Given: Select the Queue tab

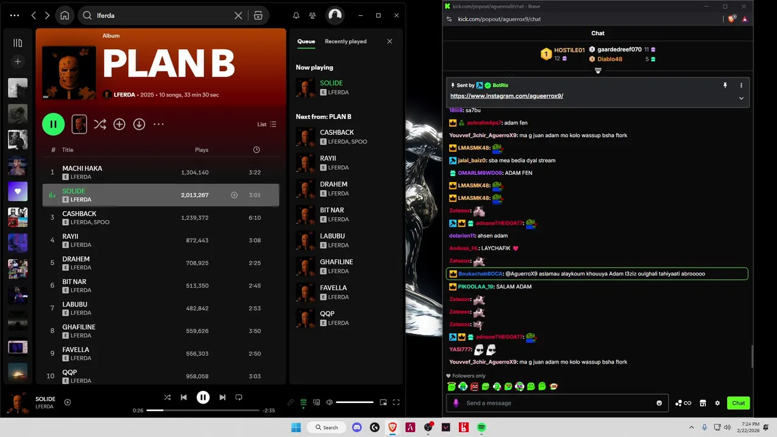Looking at the screenshot, I should pyautogui.click(x=306, y=41).
